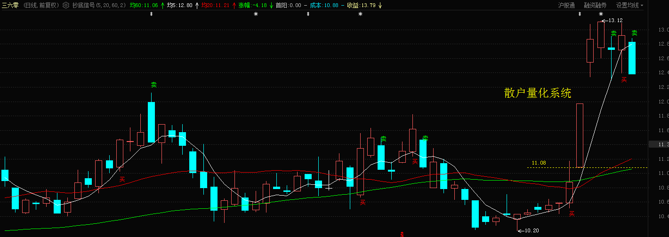Open indicator settings gear icon
Screen dimensions: 669x237
point(66,6)
